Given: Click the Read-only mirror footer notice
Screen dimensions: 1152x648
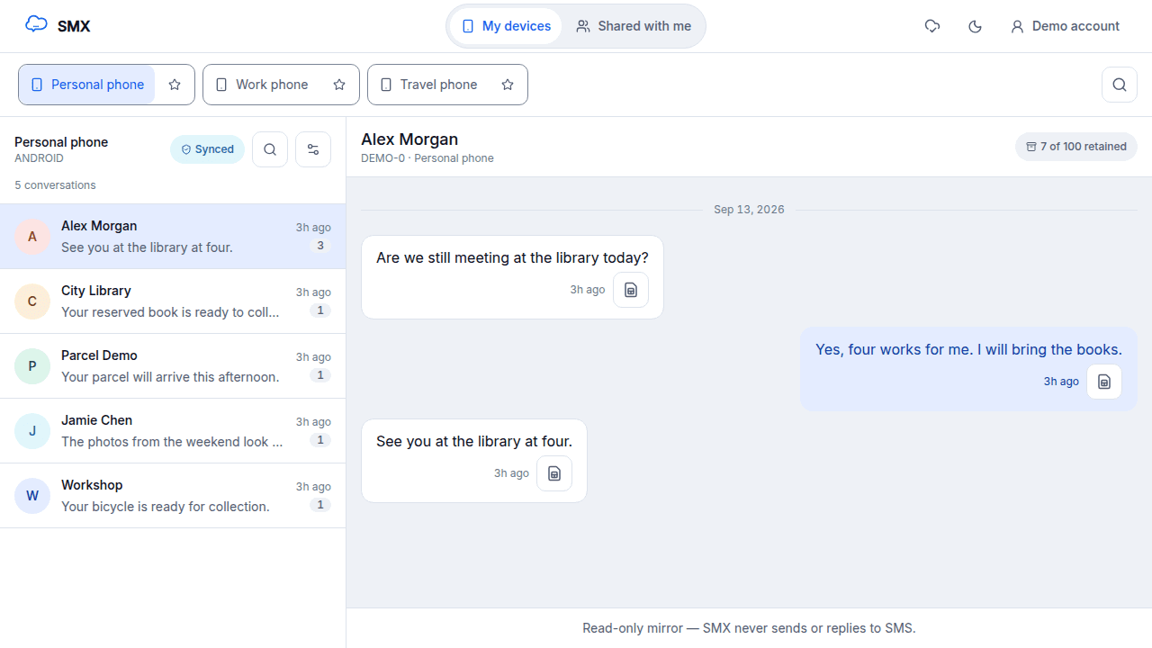Looking at the screenshot, I should coord(749,628).
